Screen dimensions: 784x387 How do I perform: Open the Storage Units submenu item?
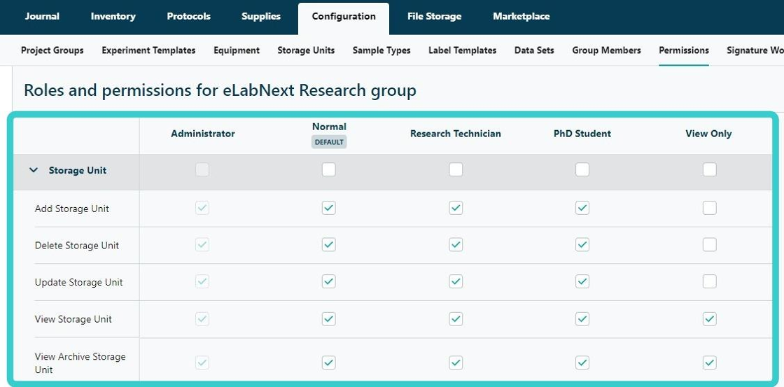tap(306, 50)
